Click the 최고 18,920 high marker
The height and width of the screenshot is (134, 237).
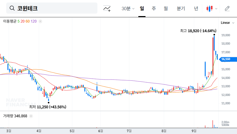(198, 31)
